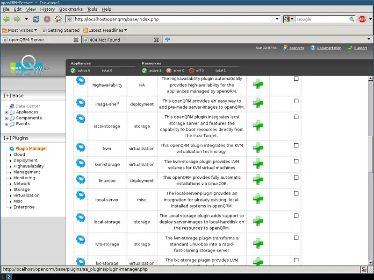Enable the image-shelf plugin with green plus
Image resolution: width=374 pixels, height=280 pixels.
258,103
